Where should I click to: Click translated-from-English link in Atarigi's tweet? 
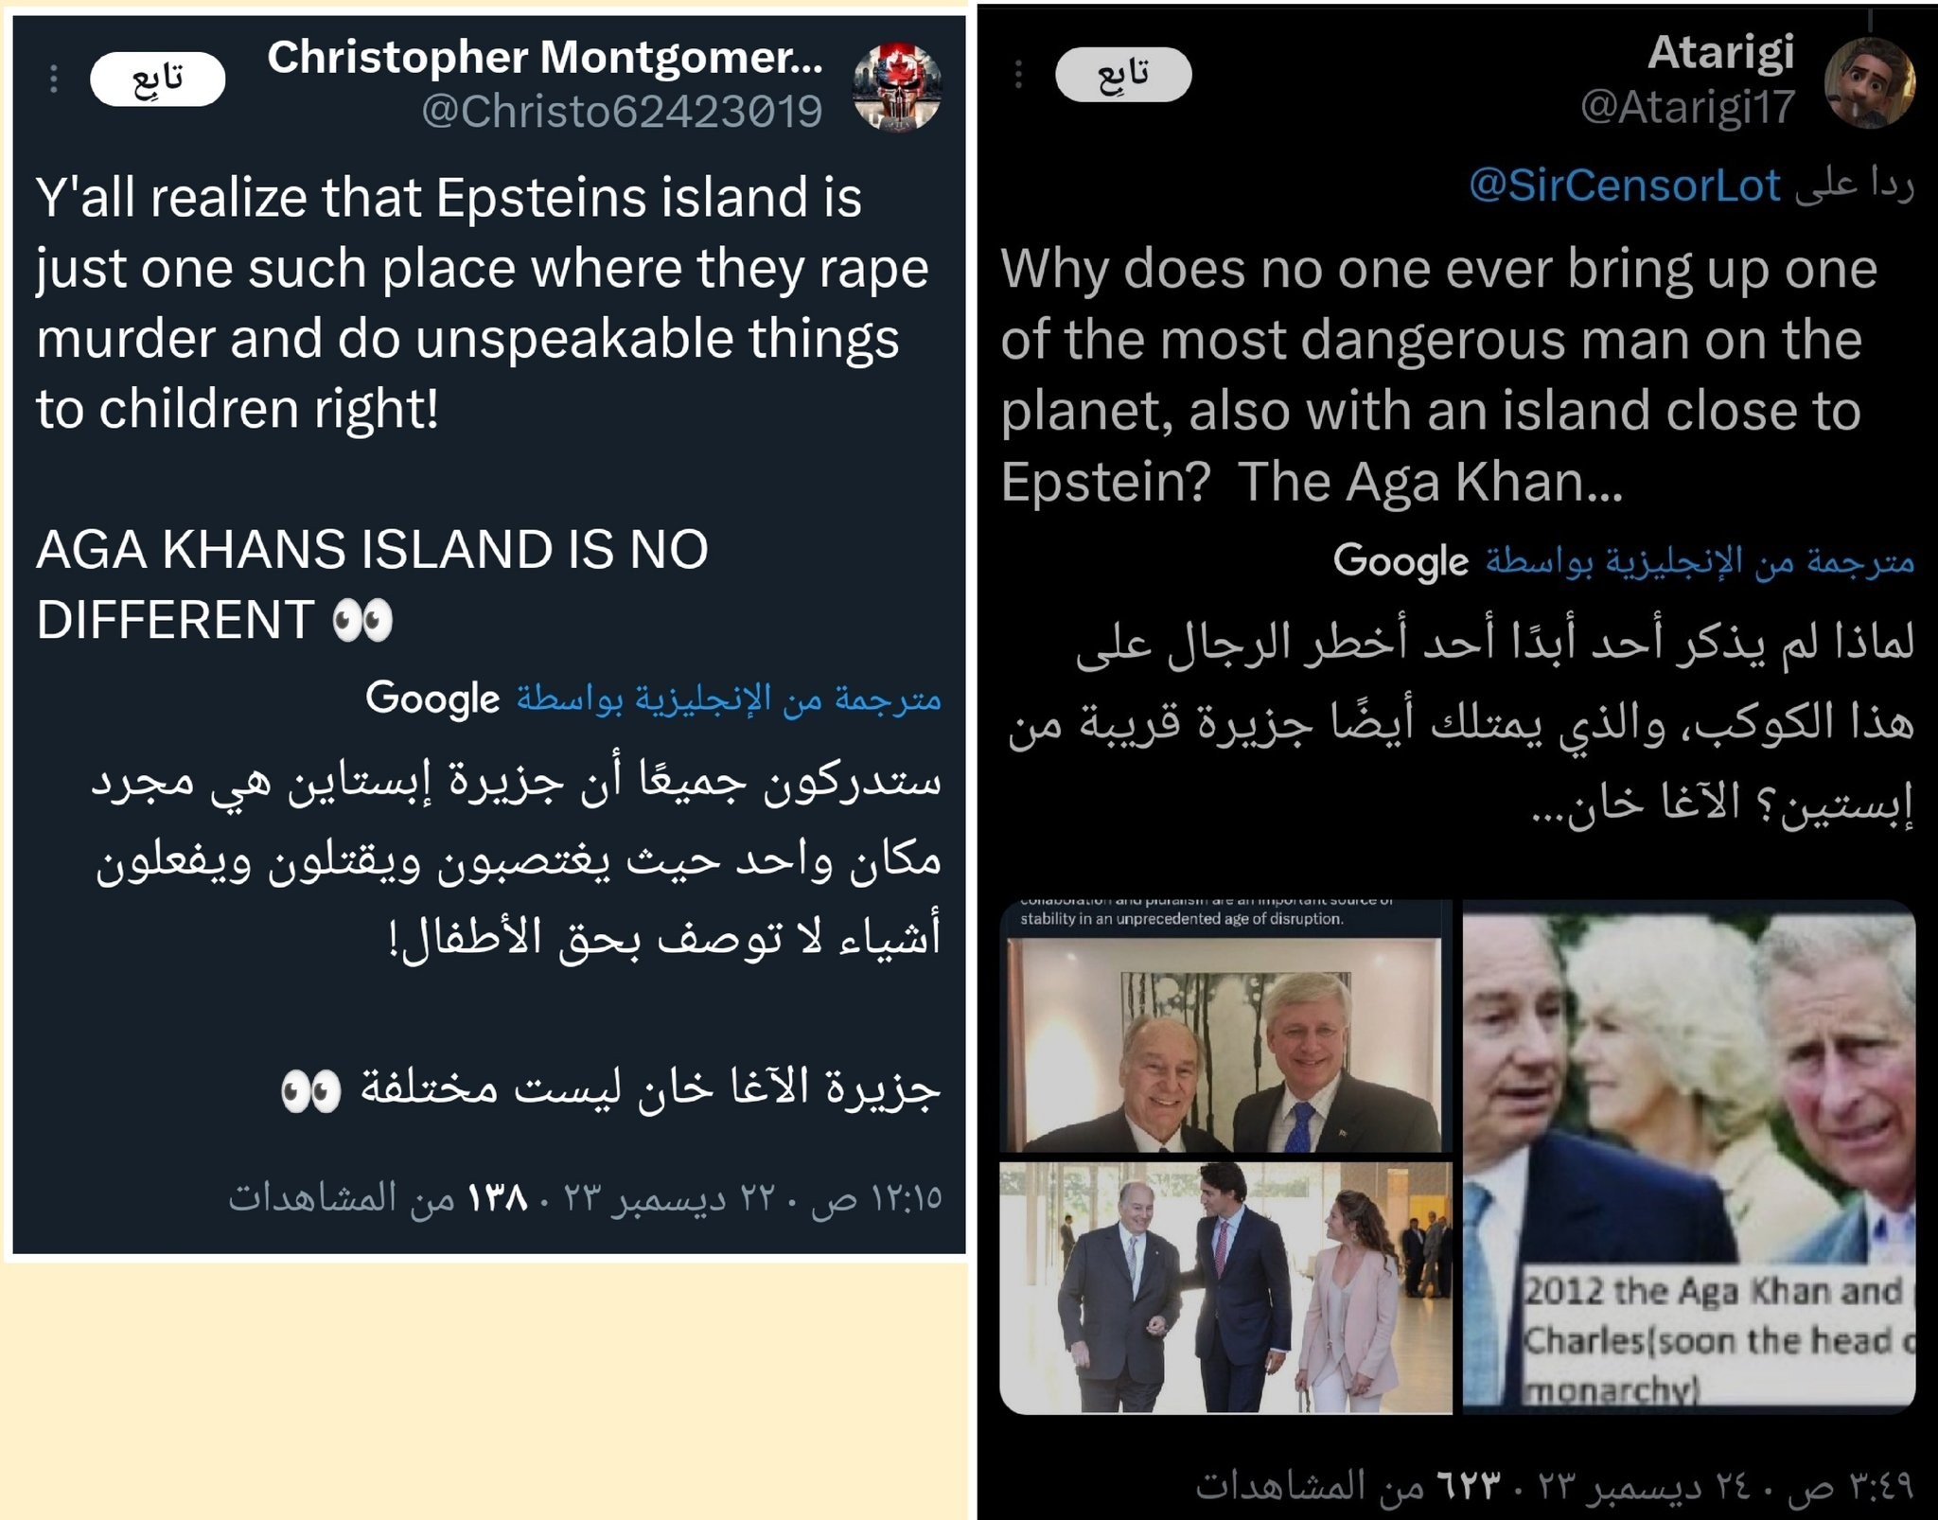click(1700, 562)
